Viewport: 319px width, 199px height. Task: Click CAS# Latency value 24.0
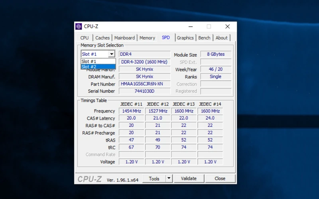point(210,118)
